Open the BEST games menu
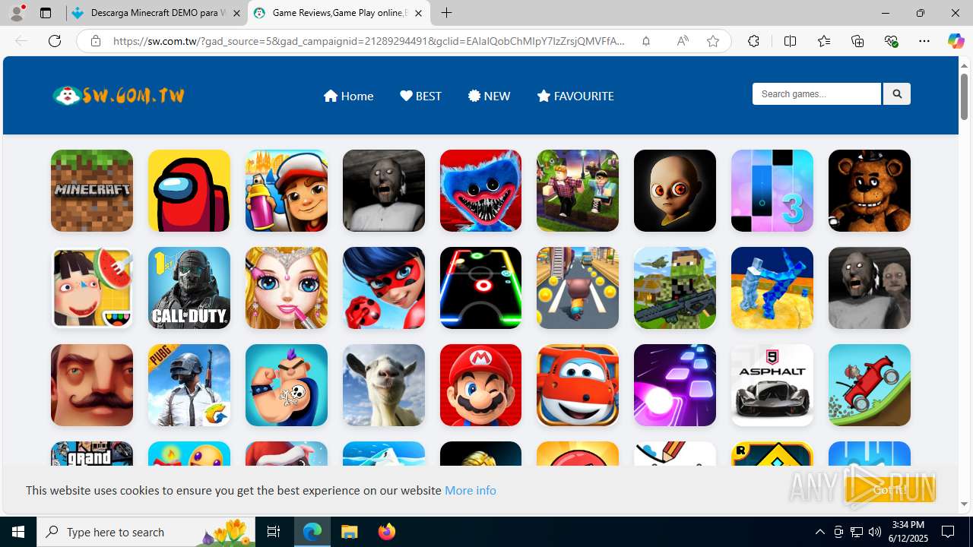The image size is (973, 547). tap(420, 96)
